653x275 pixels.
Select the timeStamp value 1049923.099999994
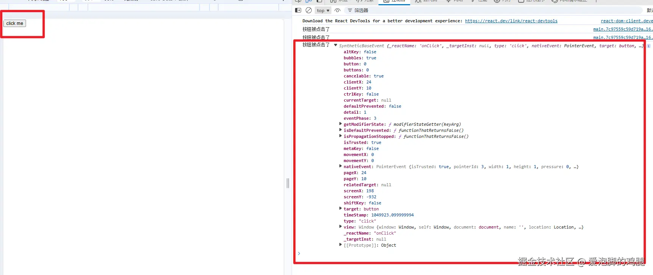pyautogui.click(x=392, y=215)
